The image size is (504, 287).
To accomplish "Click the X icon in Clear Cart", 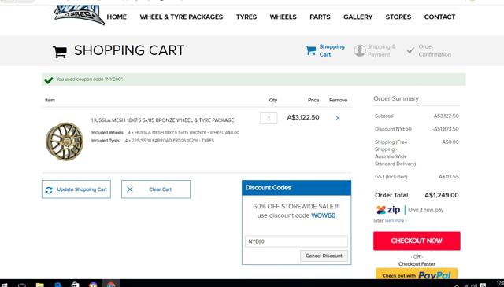I will coord(130,189).
